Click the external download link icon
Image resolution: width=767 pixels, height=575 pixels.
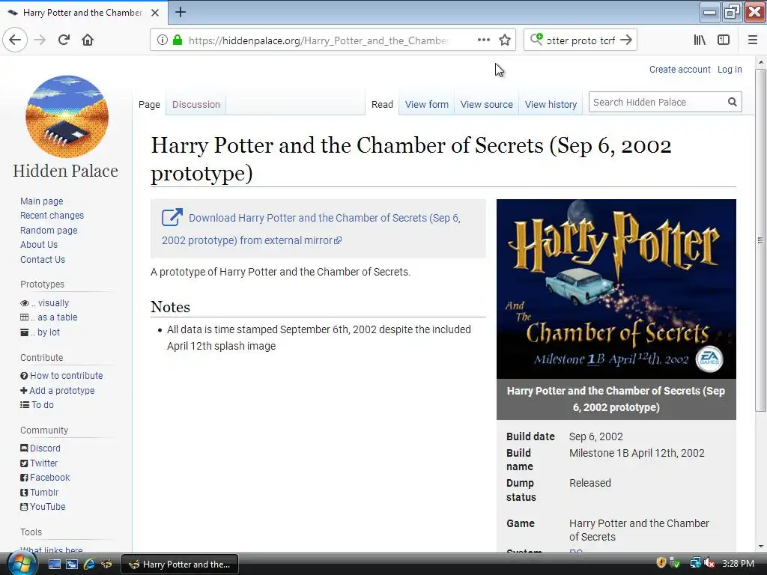tap(172, 218)
